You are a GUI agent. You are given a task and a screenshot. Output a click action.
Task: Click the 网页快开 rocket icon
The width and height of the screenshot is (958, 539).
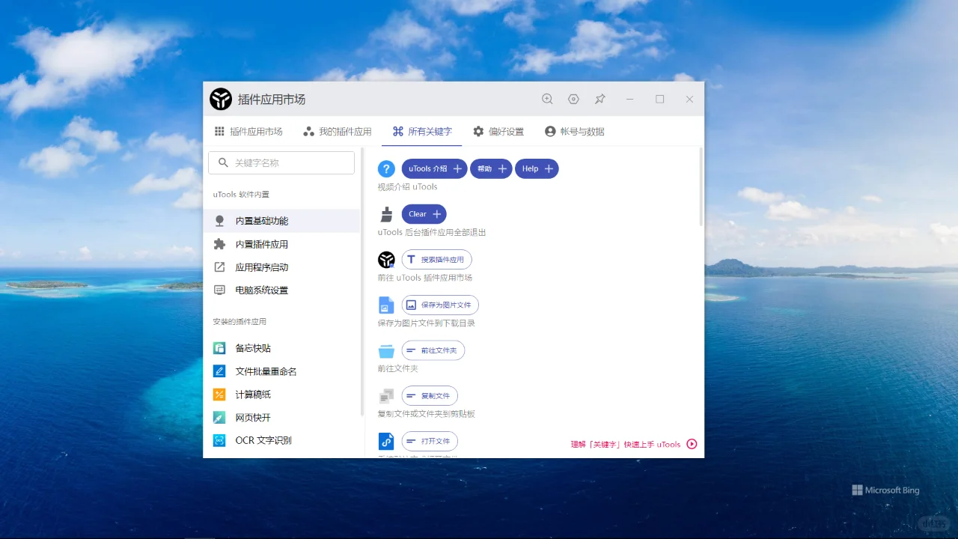(219, 417)
